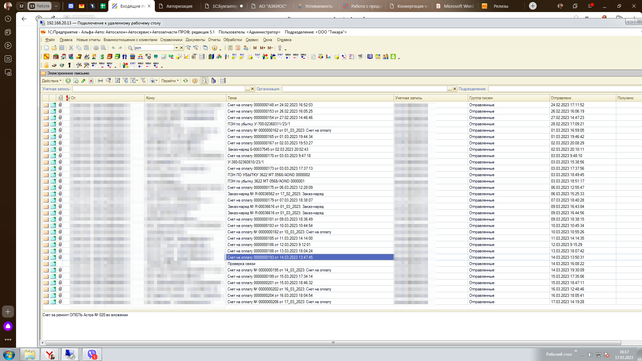Click the horizontal scrollbar thumb of the letter list
The width and height of the screenshot is (642, 361).
(x=333, y=343)
